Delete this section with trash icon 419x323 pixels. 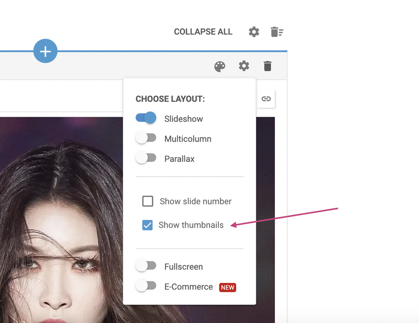click(267, 66)
